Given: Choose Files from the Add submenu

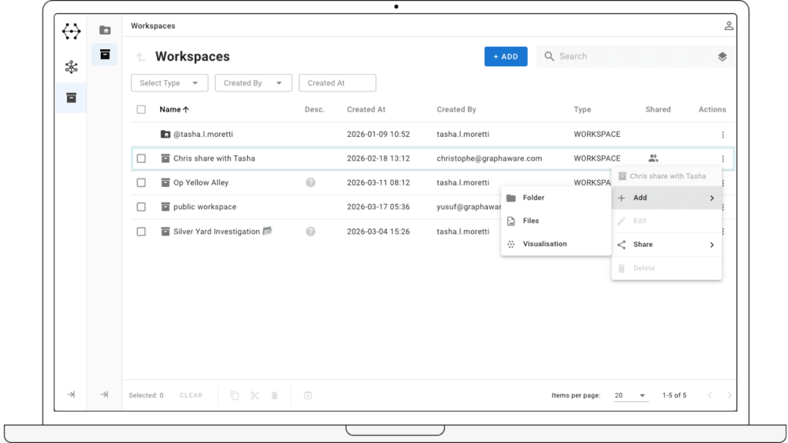Looking at the screenshot, I should click(x=556, y=221).
